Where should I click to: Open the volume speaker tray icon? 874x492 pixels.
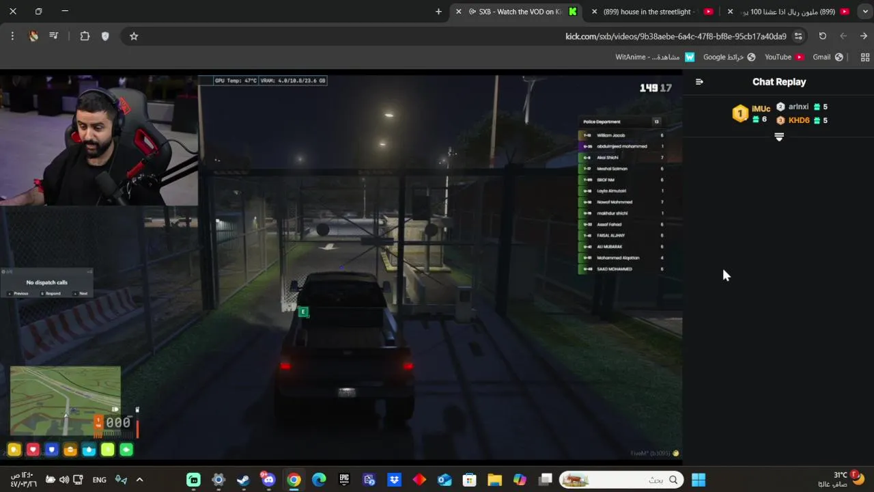coord(64,480)
